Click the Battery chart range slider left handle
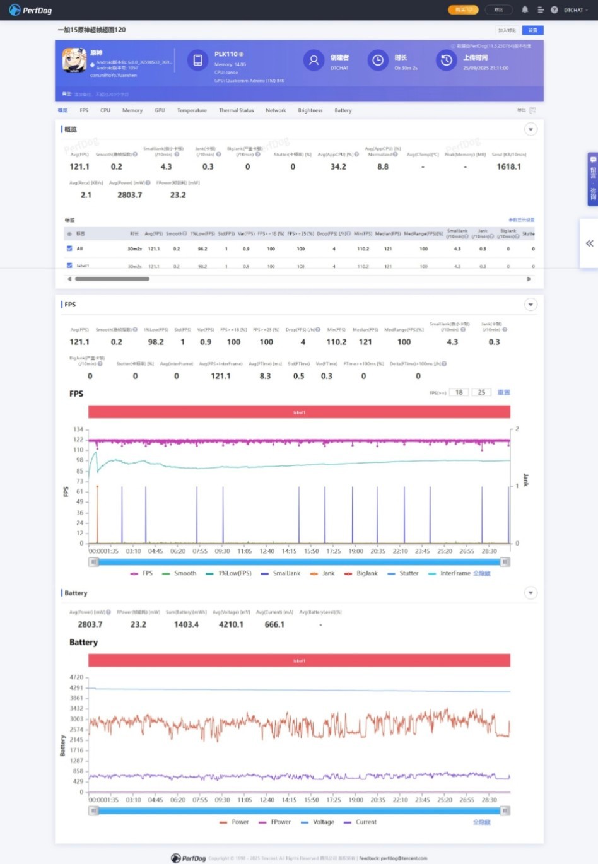 coord(93,810)
